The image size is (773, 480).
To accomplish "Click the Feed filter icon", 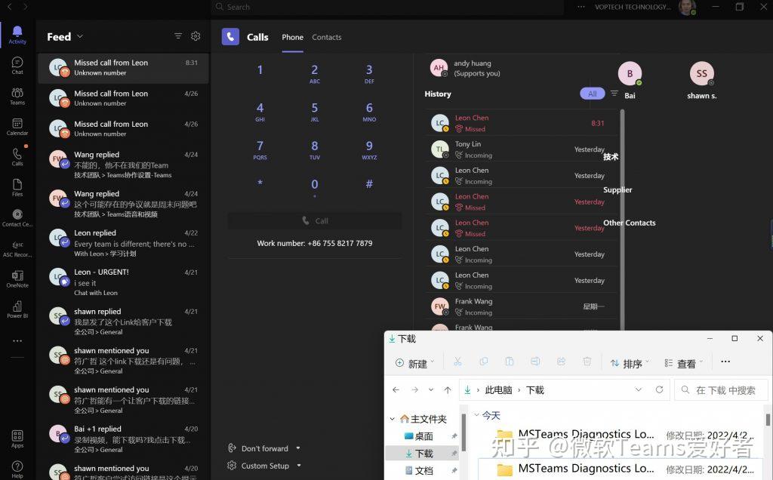I will [x=178, y=36].
